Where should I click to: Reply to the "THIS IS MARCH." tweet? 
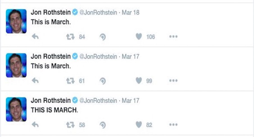pyautogui.click(x=35, y=125)
